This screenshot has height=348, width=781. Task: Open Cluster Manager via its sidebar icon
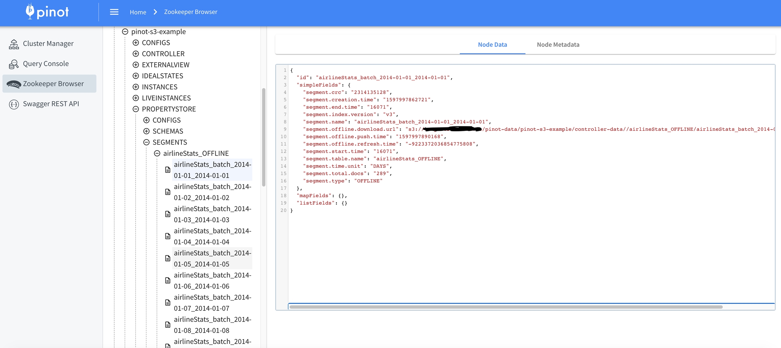coord(14,44)
